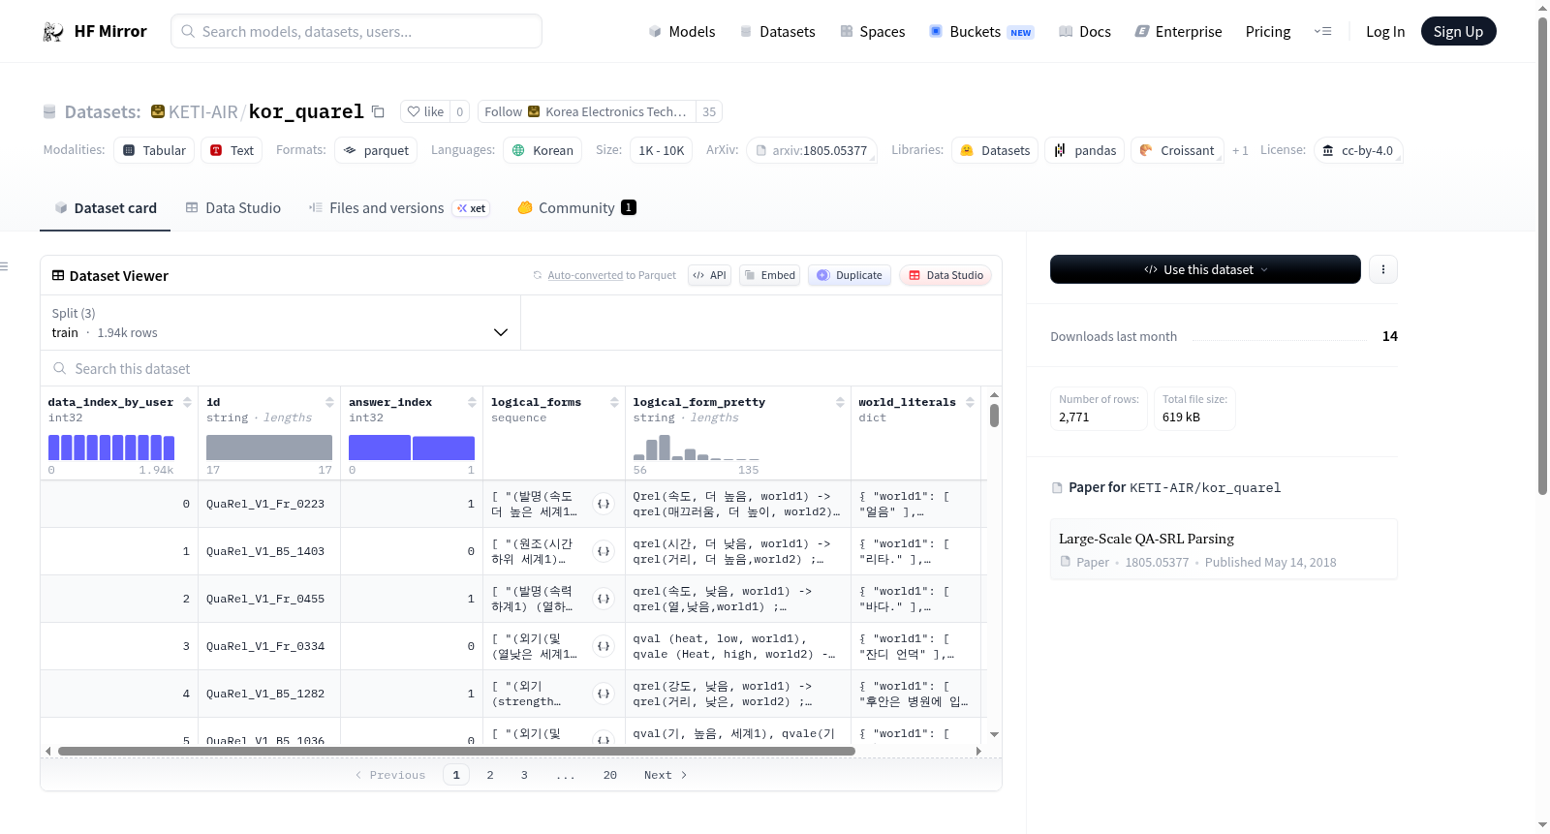Sort by the id column
1550x834 pixels.
coord(329,402)
